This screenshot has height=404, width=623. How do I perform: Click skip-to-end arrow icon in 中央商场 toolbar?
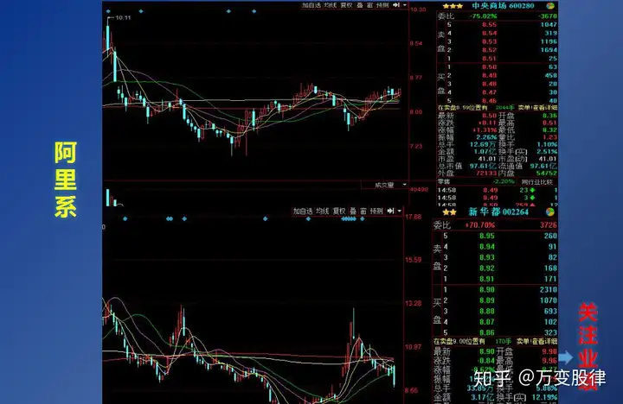pyautogui.click(x=396, y=5)
